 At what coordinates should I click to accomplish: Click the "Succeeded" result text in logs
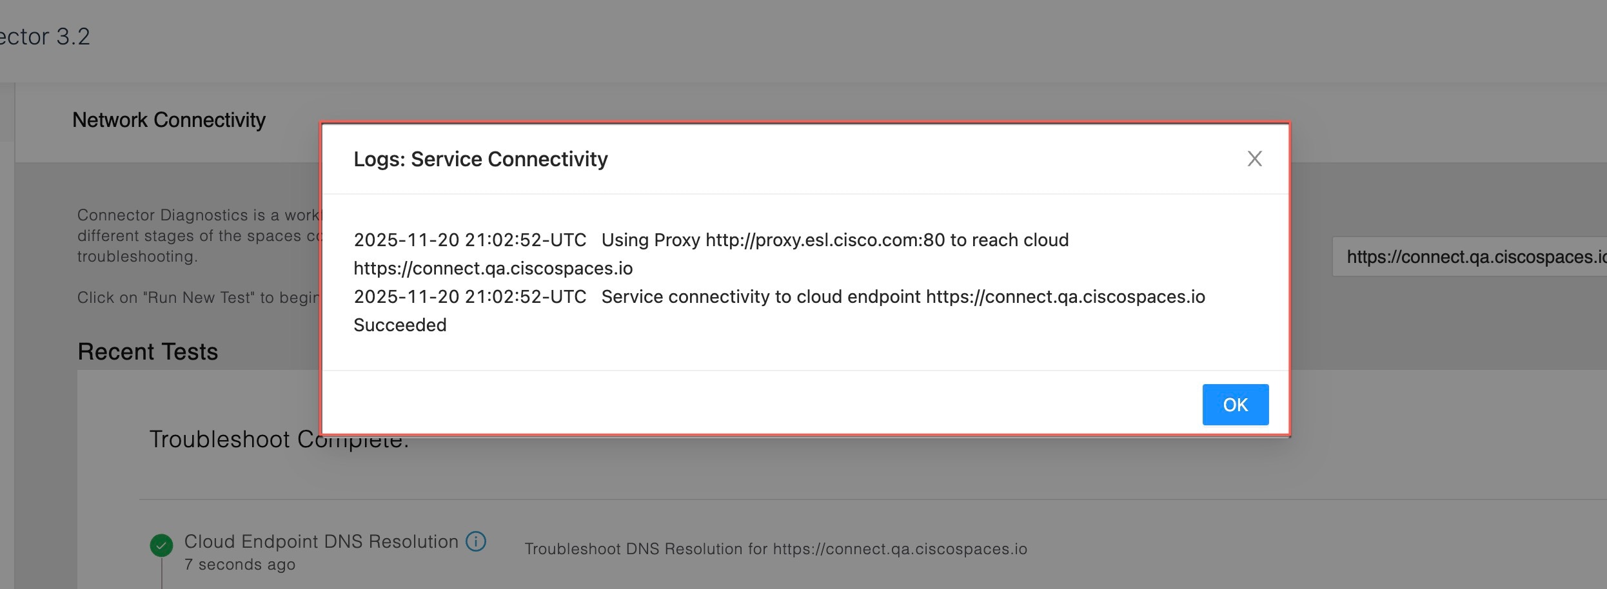(400, 325)
